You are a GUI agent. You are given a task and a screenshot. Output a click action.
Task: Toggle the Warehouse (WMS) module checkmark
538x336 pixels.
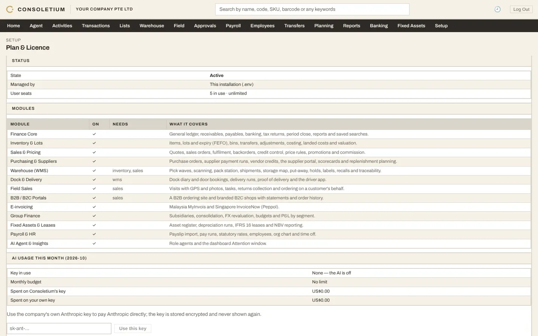click(94, 171)
